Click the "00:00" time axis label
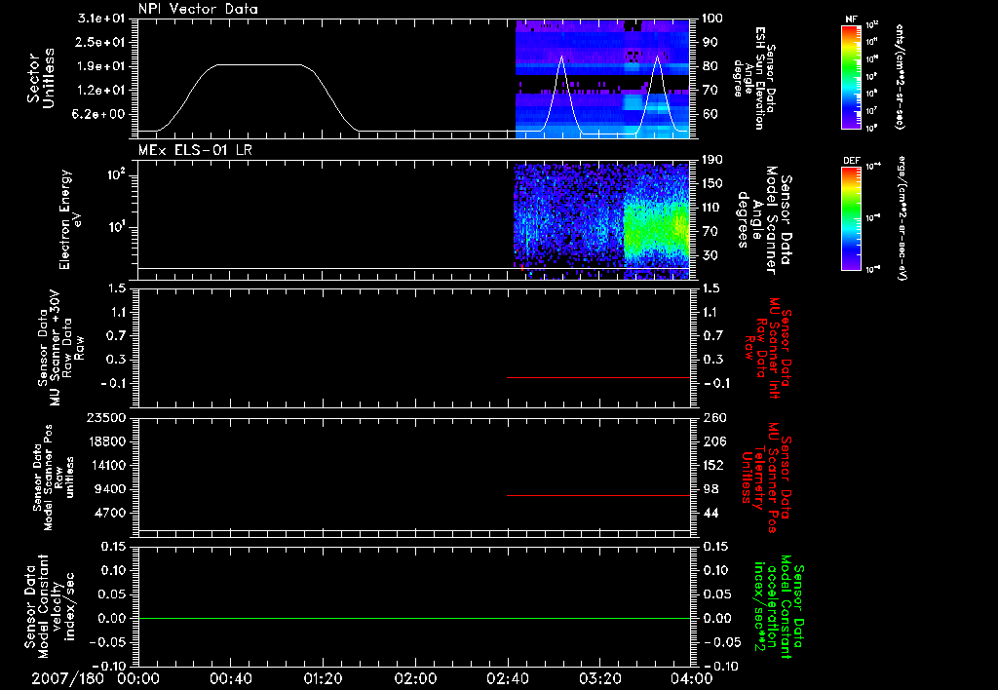This screenshot has width=998, height=690. [x=138, y=678]
